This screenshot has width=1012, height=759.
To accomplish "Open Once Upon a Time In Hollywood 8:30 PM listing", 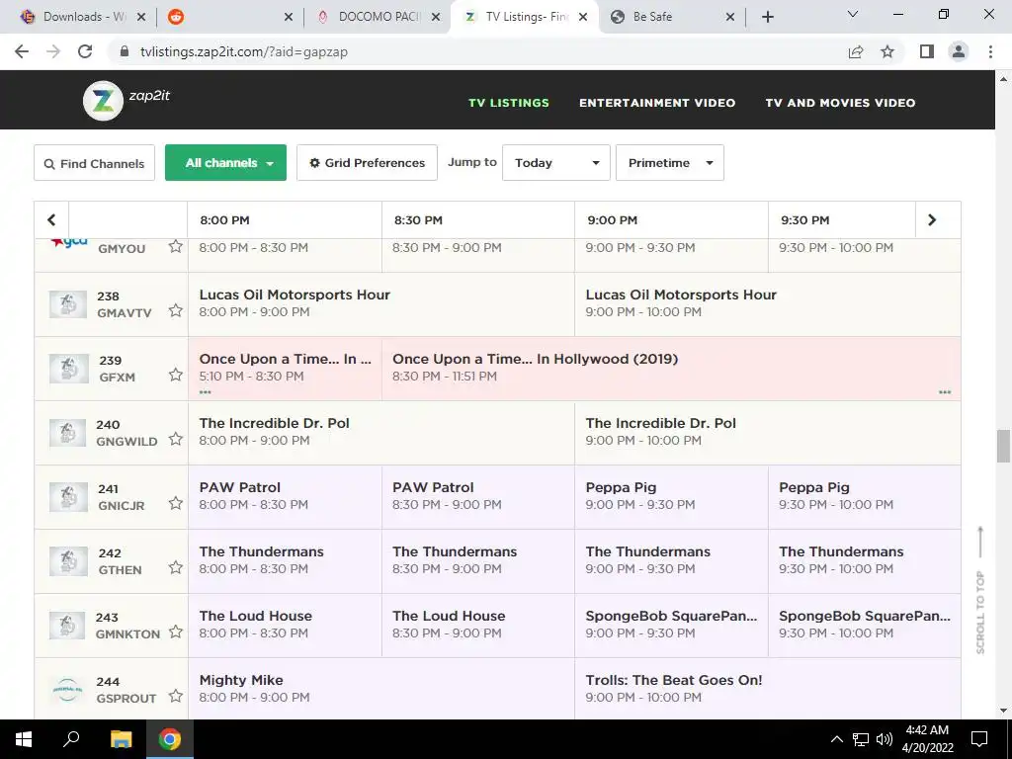I will tap(671, 369).
